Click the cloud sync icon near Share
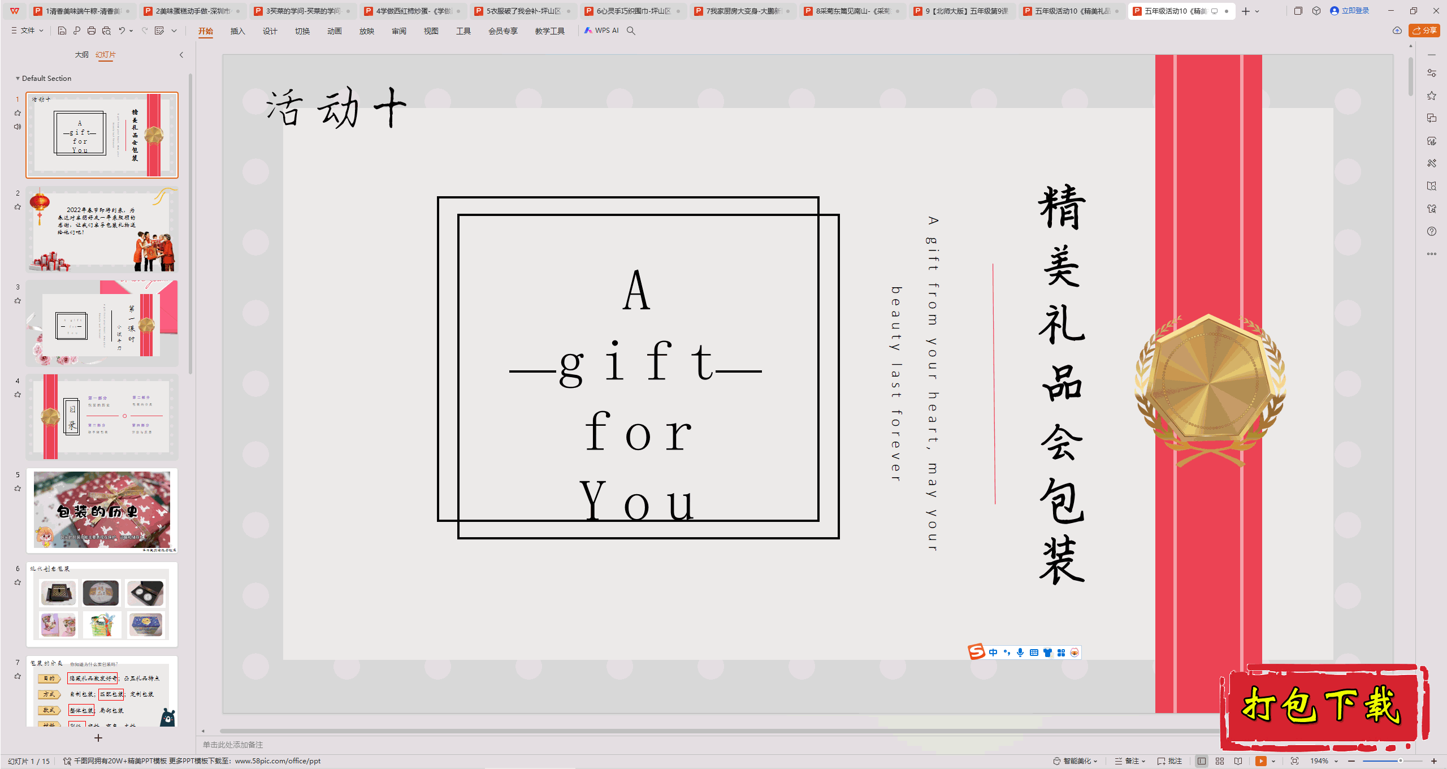Viewport: 1447px width, 769px height. coord(1397,31)
